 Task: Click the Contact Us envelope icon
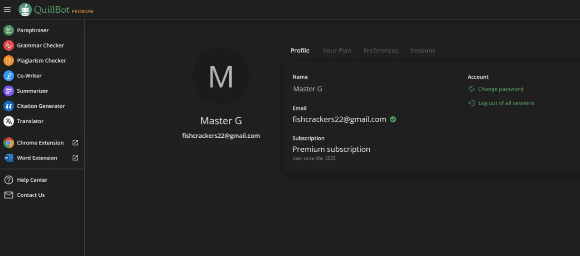coord(9,195)
